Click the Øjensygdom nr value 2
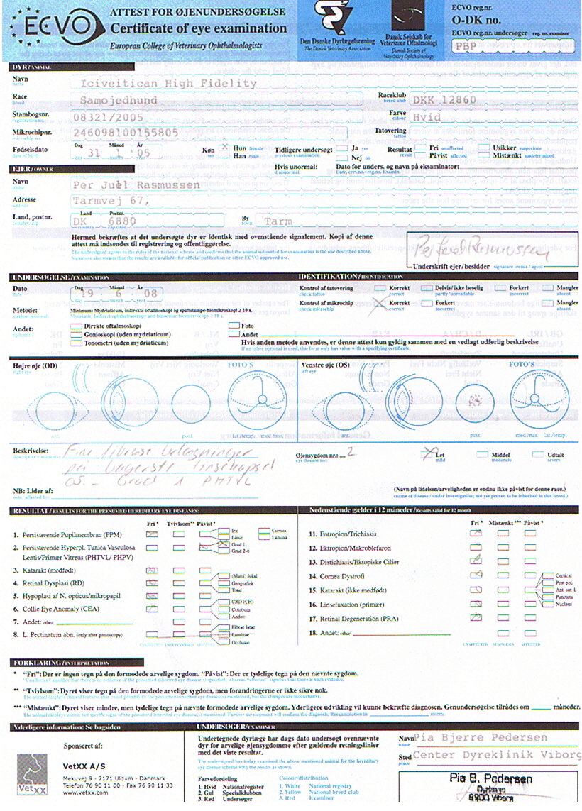The image size is (582, 811). pyautogui.click(x=351, y=451)
